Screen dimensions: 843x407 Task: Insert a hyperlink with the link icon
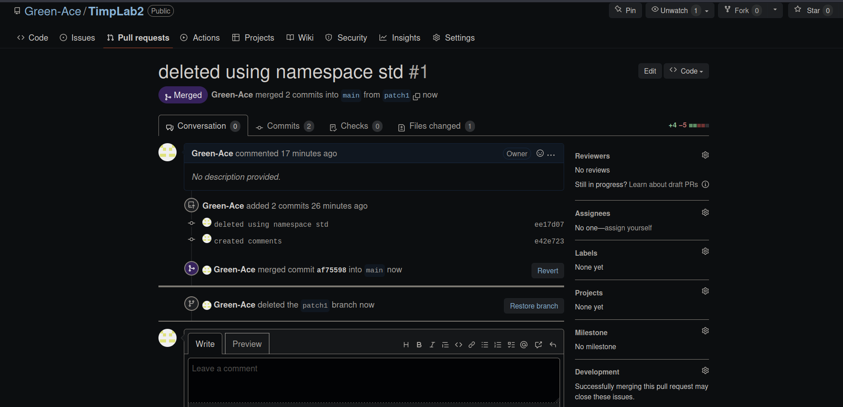472,344
